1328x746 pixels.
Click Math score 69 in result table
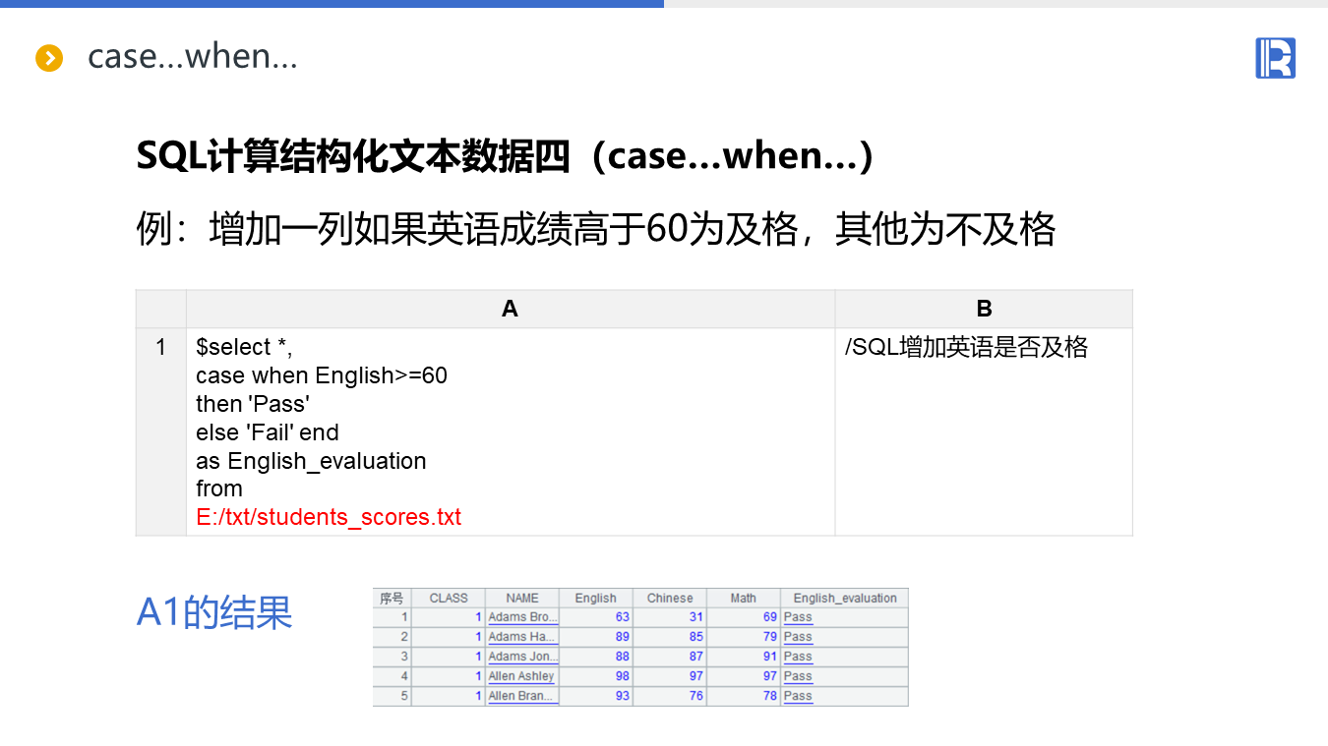click(x=769, y=617)
